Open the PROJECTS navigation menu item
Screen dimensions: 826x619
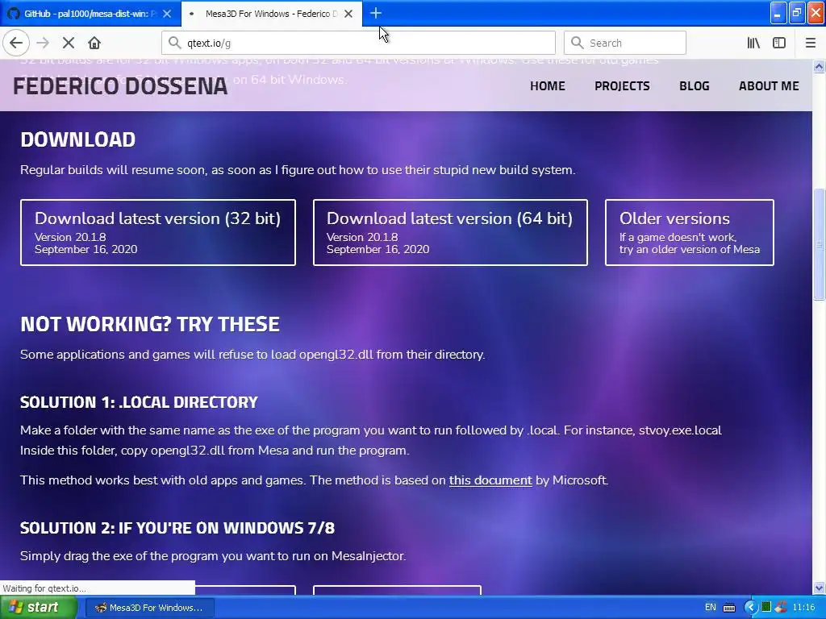click(x=622, y=85)
